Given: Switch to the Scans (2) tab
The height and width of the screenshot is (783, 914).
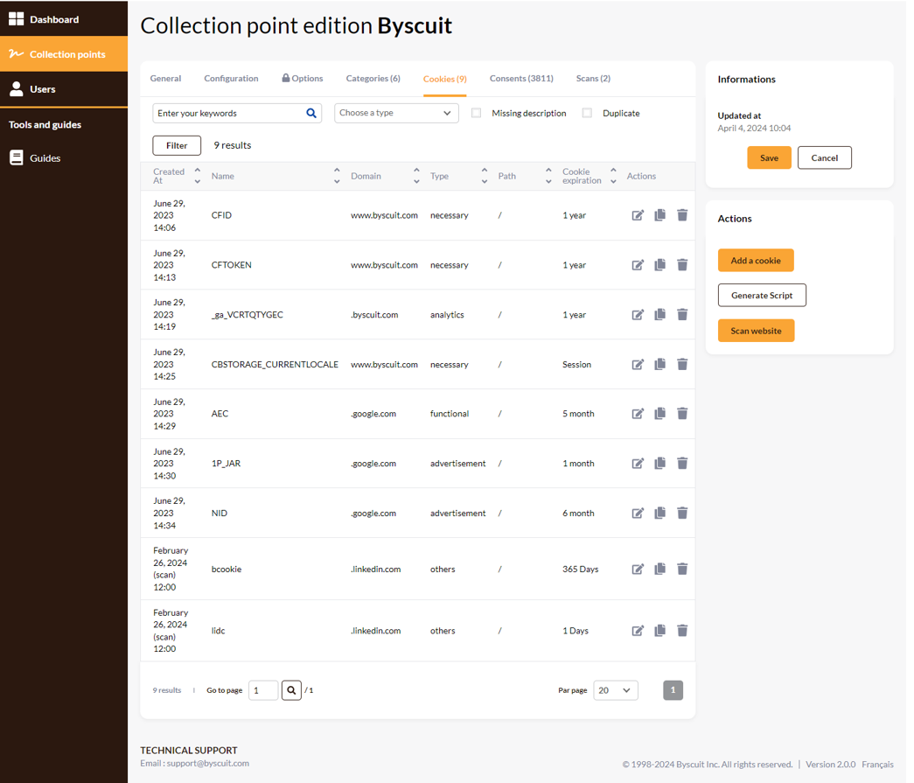Looking at the screenshot, I should pyautogui.click(x=593, y=79).
